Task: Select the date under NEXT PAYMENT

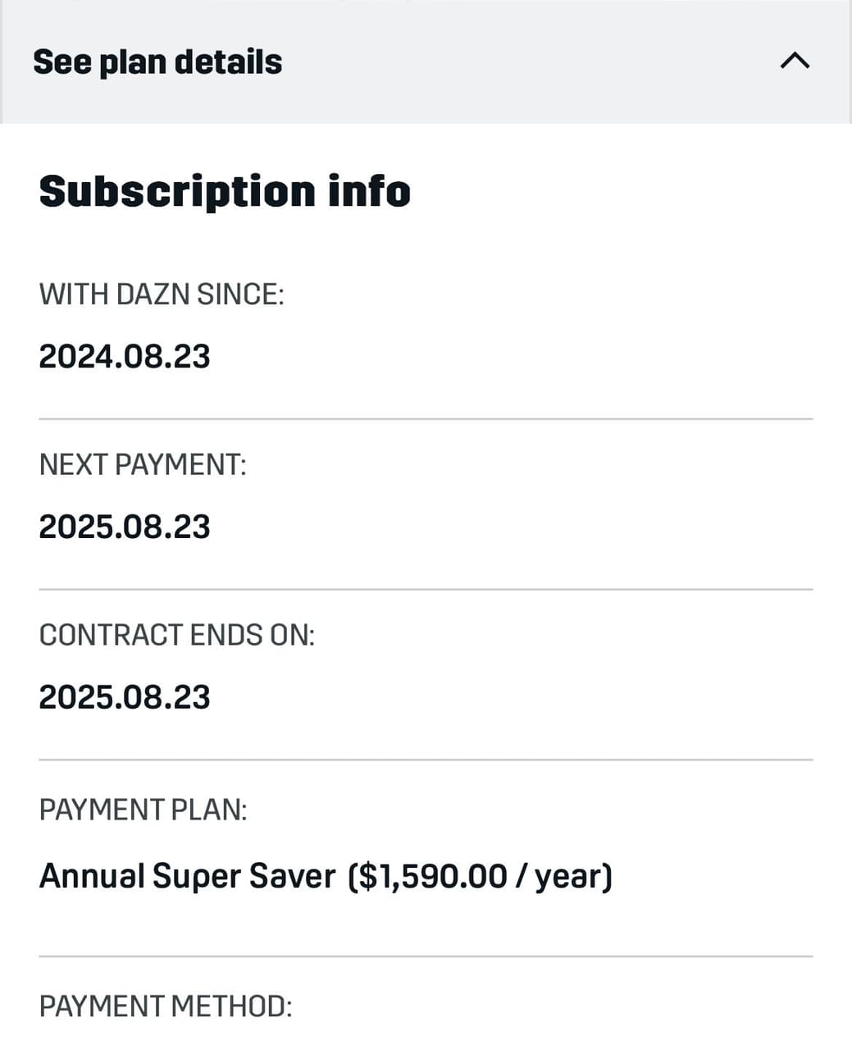Action: click(125, 527)
